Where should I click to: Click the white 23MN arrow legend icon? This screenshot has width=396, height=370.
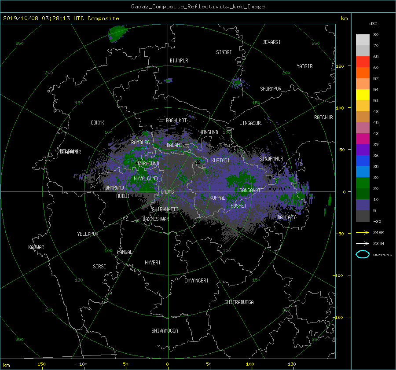pos(363,243)
